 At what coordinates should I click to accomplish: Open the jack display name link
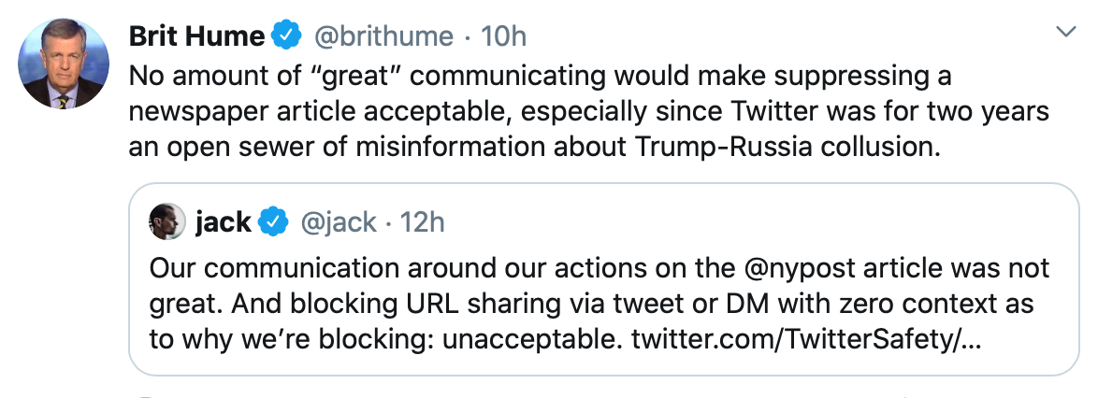point(223,222)
